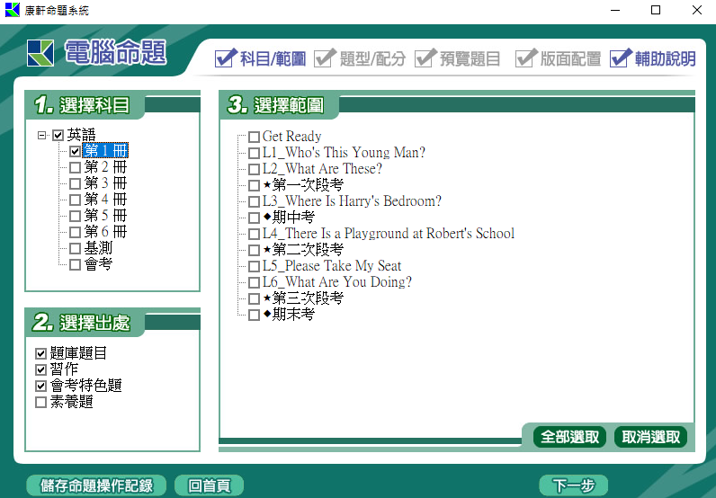Check the ★第三次段考 checkbox
The image size is (716, 498).
tap(254, 298)
